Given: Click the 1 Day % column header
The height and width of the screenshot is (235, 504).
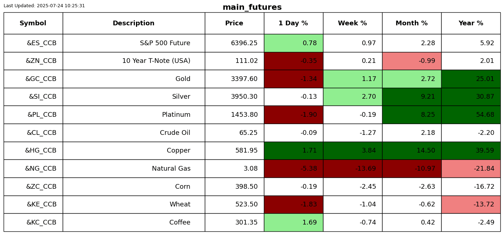Looking at the screenshot, I should tap(293, 23).
